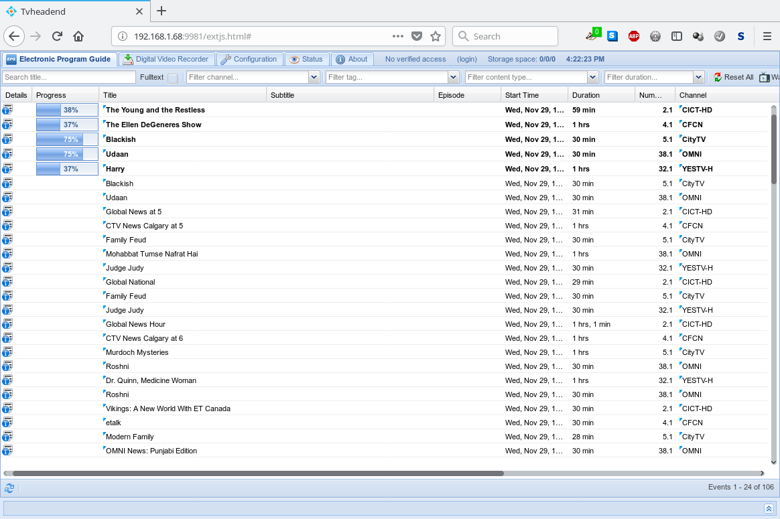Expand the Filter tag dropdown
The height and width of the screenshot is (519, 780).
pos(453,78)
